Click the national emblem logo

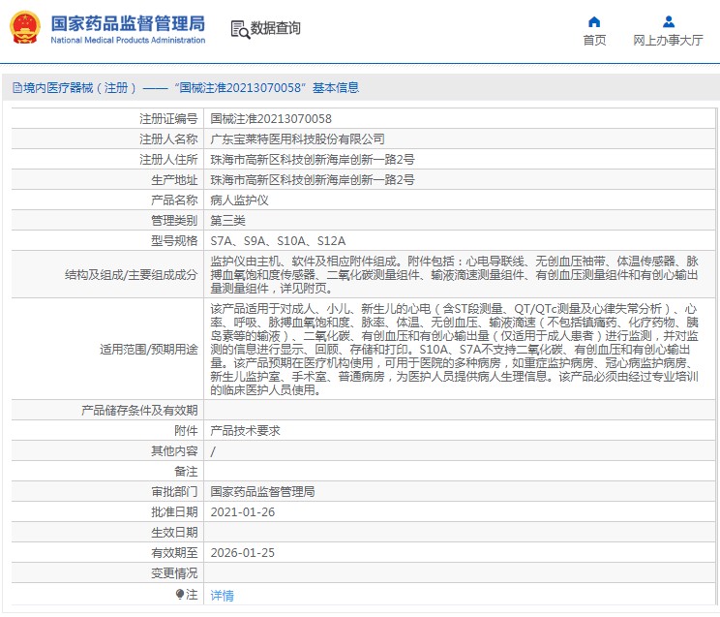25,28
